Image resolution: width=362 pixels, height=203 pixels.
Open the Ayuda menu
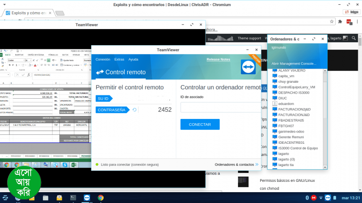133,60
